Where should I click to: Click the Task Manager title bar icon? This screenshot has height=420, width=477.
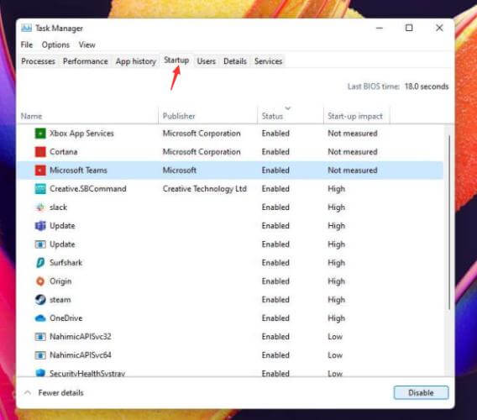27,28
